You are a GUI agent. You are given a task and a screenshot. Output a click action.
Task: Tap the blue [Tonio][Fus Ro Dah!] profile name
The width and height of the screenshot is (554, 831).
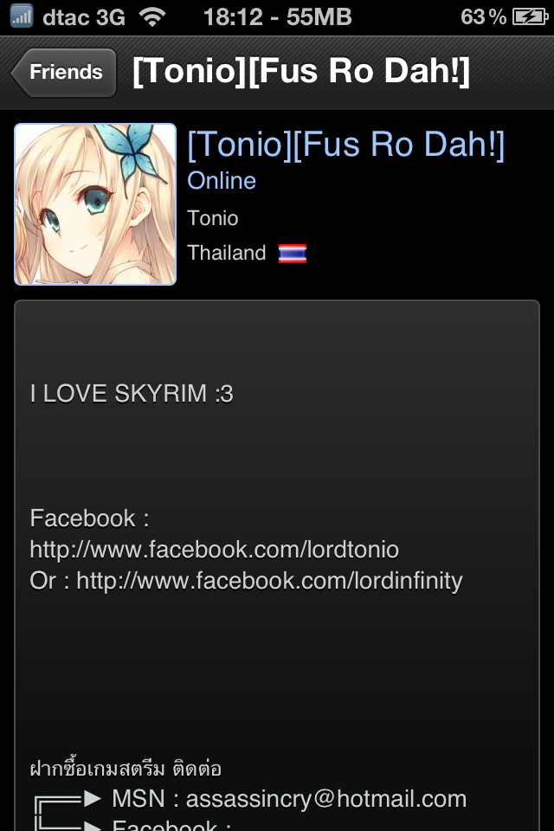(345, 145)
